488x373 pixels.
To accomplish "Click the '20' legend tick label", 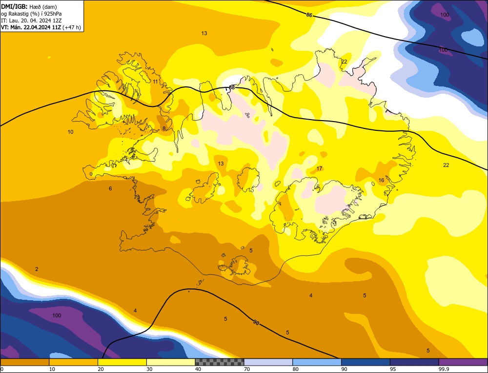I will click(101, 369).
